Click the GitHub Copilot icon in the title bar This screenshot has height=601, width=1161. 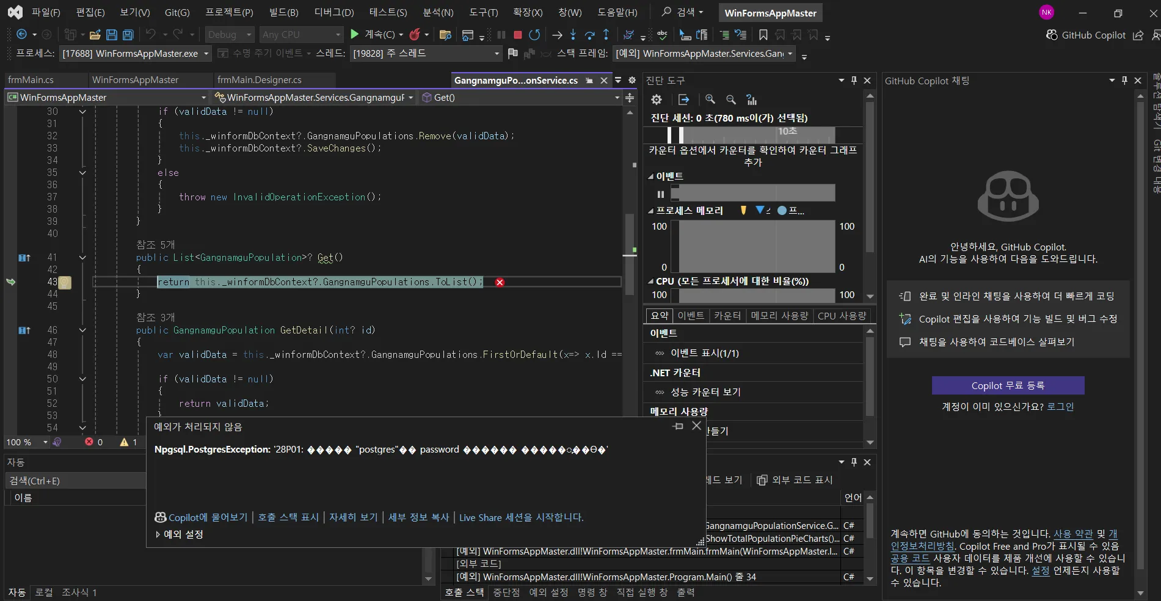1052,35
